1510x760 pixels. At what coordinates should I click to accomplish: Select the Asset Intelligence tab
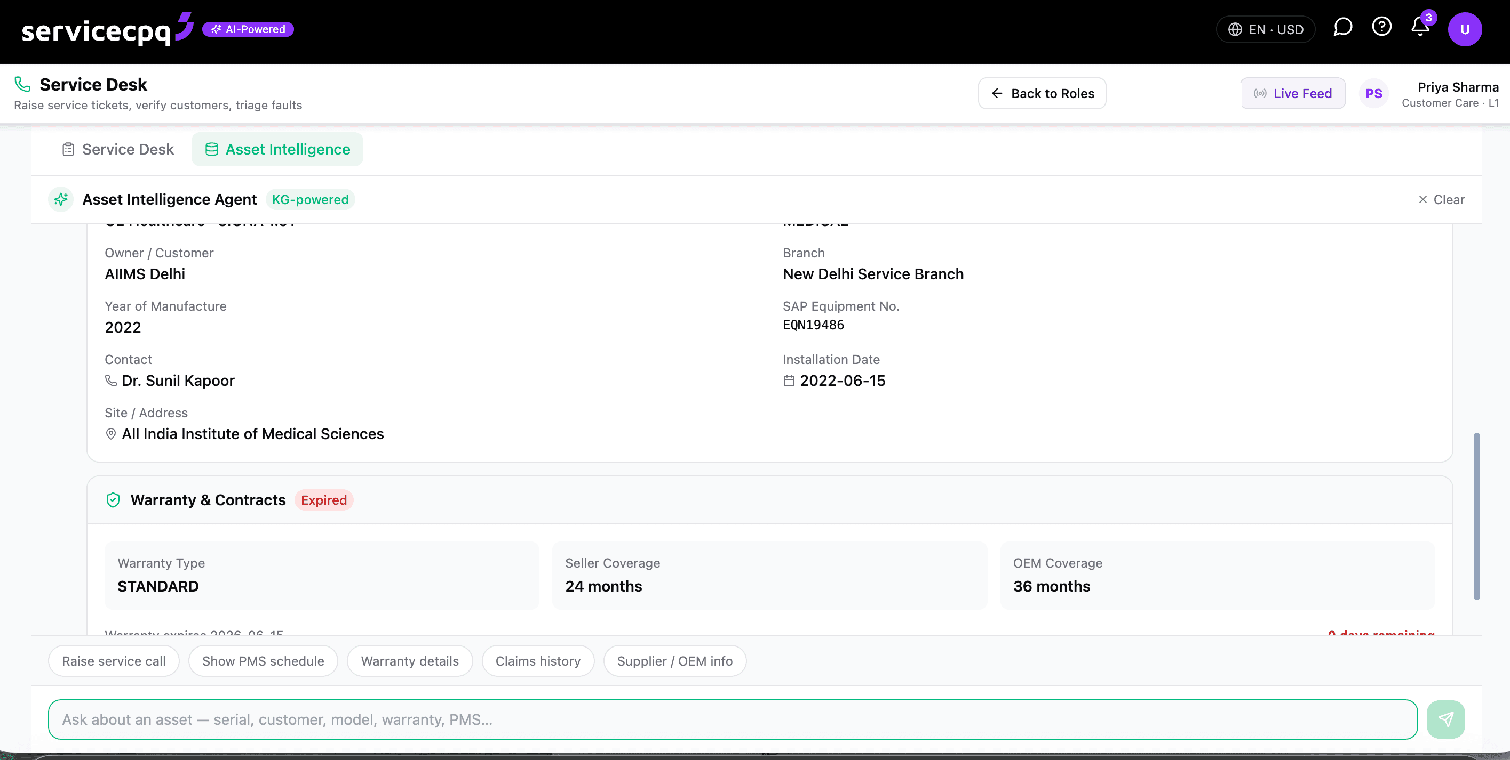pos(277,149)
